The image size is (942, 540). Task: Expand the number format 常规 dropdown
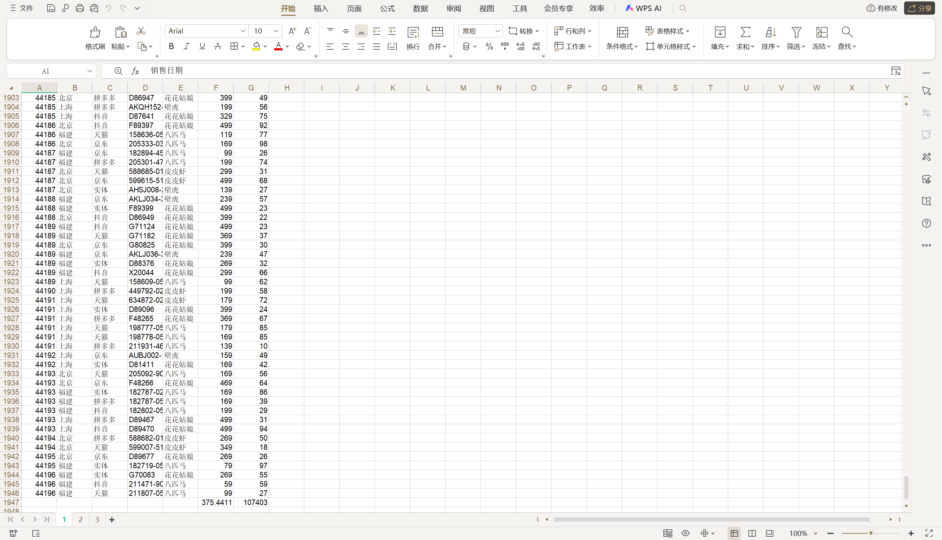(497, 31)
